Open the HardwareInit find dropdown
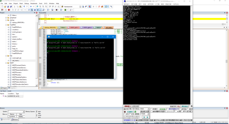229x124 pixels. [80, 7]
